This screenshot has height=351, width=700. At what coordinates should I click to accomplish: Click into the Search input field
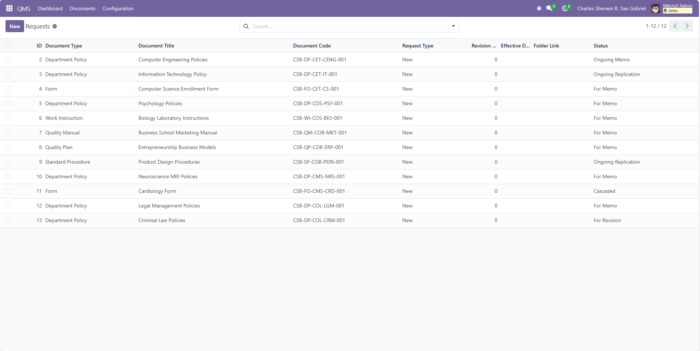(x=349, y=26)
